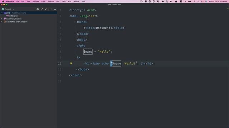This screenshot has height=128, width=229.
Task: Open the Project panel options (vertical dots)
Action: 51,9
